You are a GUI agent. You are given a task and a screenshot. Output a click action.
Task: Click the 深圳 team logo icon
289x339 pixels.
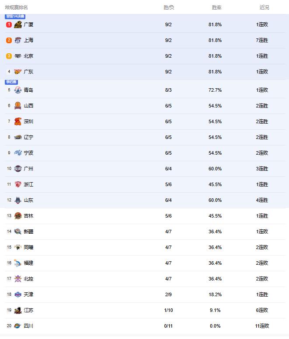(18, 122)
